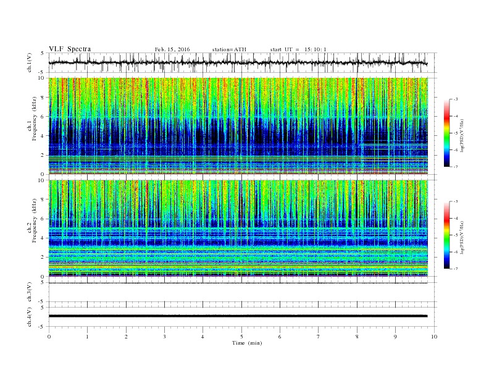Screen dimensions: 489x378
Task: Click time axis tick label "9"
Action: [395, 337]
